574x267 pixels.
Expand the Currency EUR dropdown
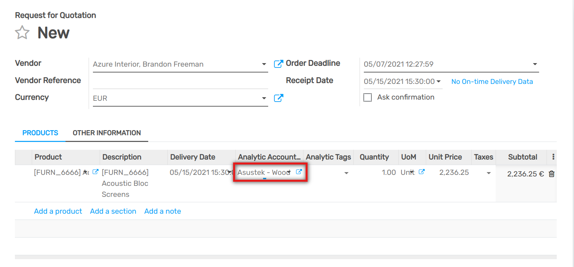point(264,98)
